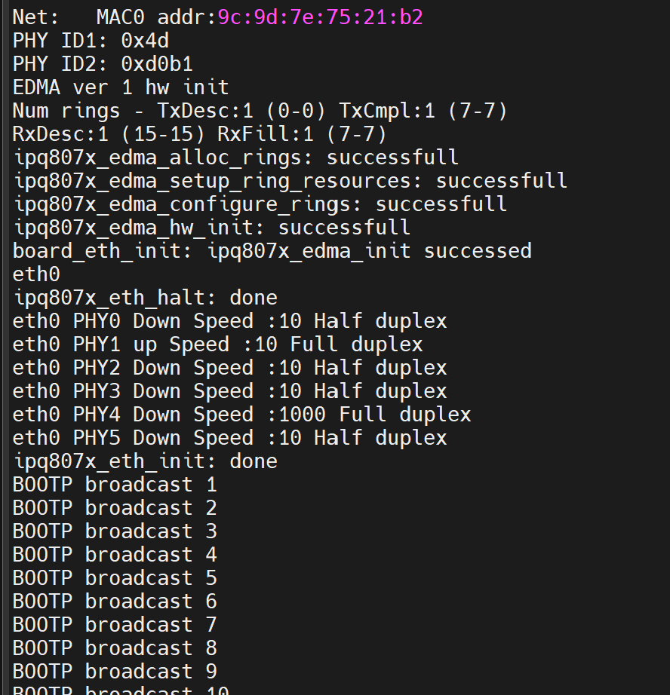670x695 pixels.
Task: Click the BOOTP broadcast 9 line
Action: click(115, 672)
